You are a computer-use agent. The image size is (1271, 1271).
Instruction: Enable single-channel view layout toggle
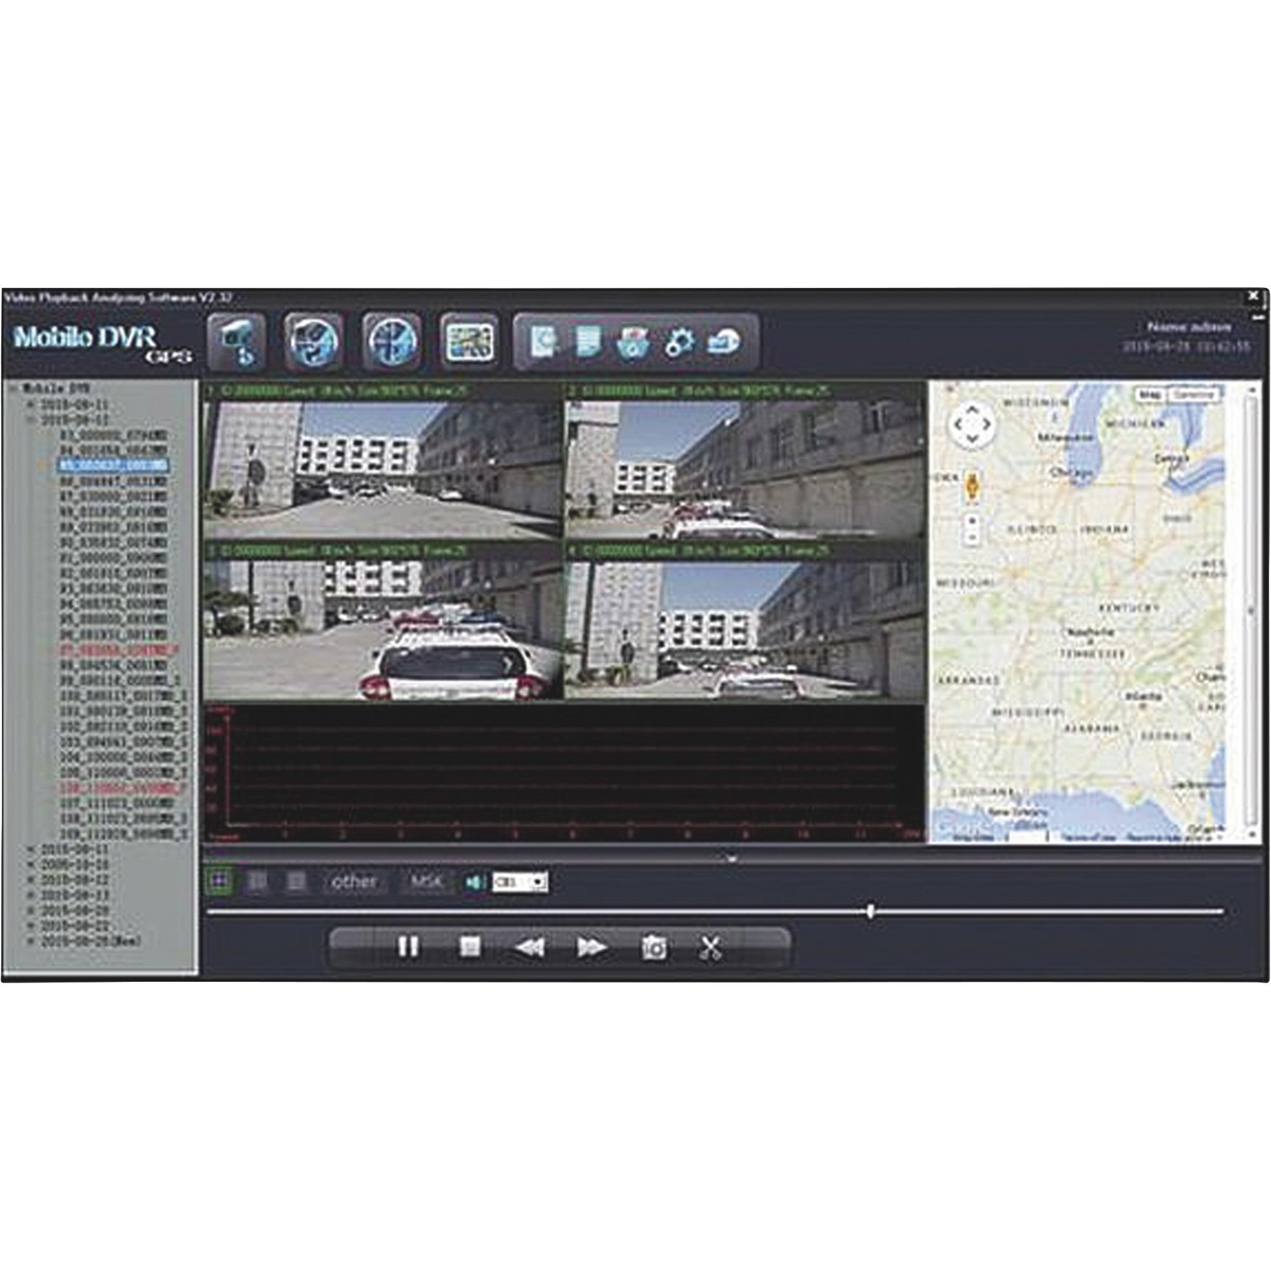296,879
